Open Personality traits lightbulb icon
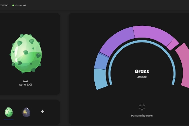This screenshot has width=189, height=126. coord(142,107)
